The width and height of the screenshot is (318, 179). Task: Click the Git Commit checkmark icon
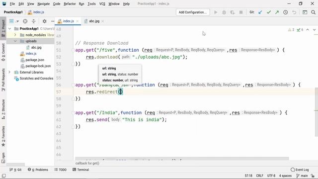coord(269,12)
